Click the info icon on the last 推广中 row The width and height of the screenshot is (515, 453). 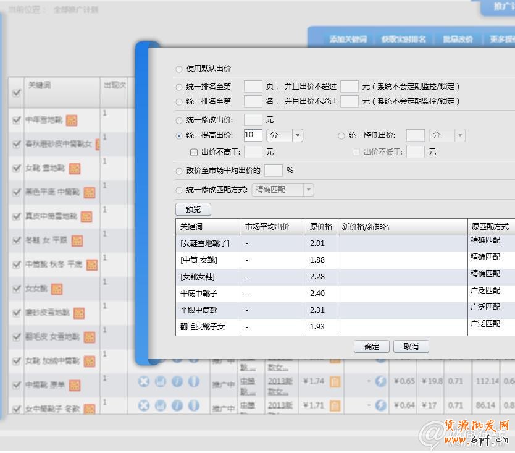coord(177,406)
